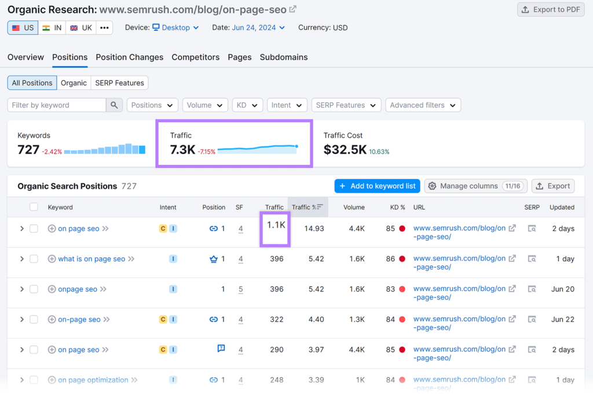
Task: Switch to the Organic positions filter
Action: pos(74,83)
